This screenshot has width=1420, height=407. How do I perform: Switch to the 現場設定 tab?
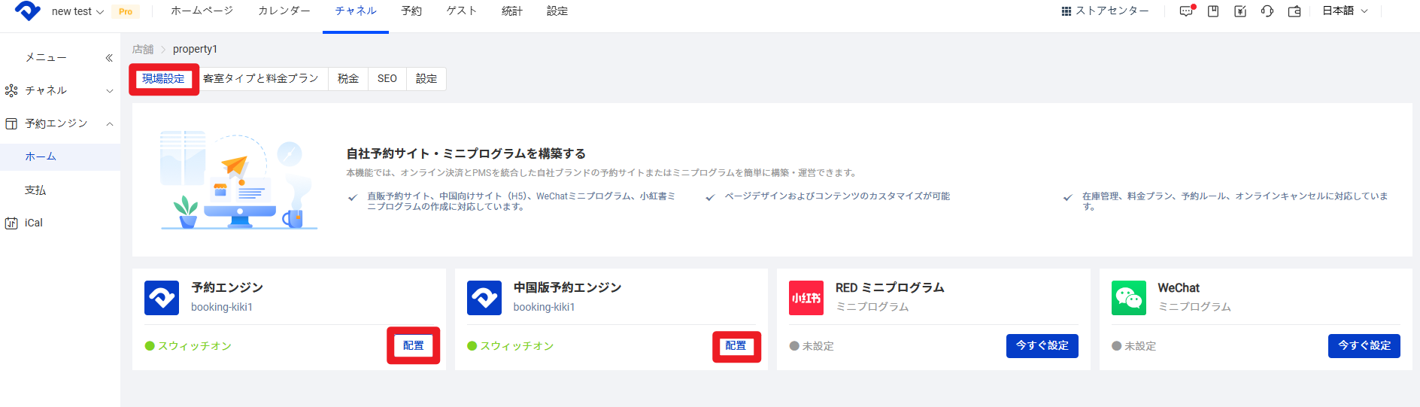163,79
